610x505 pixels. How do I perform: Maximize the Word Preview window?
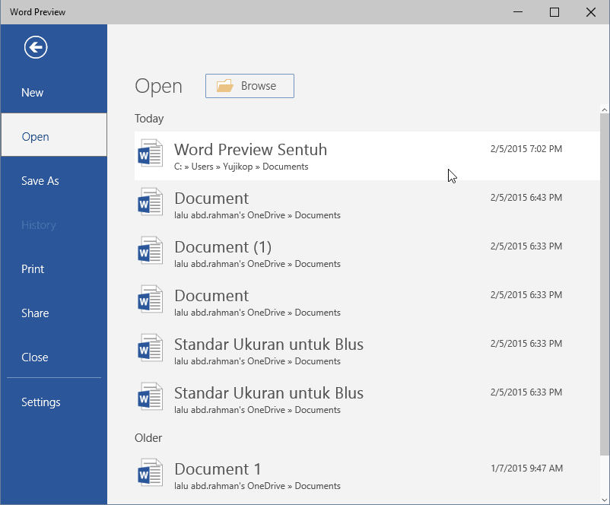(554, 12)
